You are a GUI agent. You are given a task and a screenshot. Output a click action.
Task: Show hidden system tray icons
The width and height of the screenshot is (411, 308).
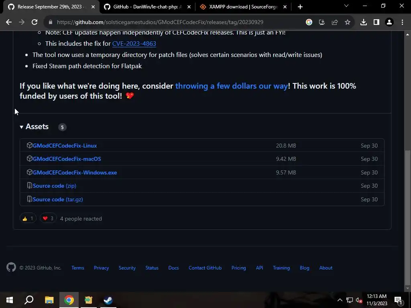click(340, 300)
